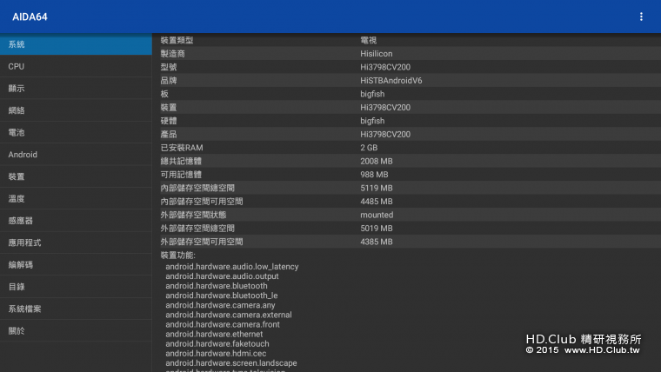Open the 系統檔案 section
The width and height of the screenshot is (661, 372).
(x=76, y=309)
